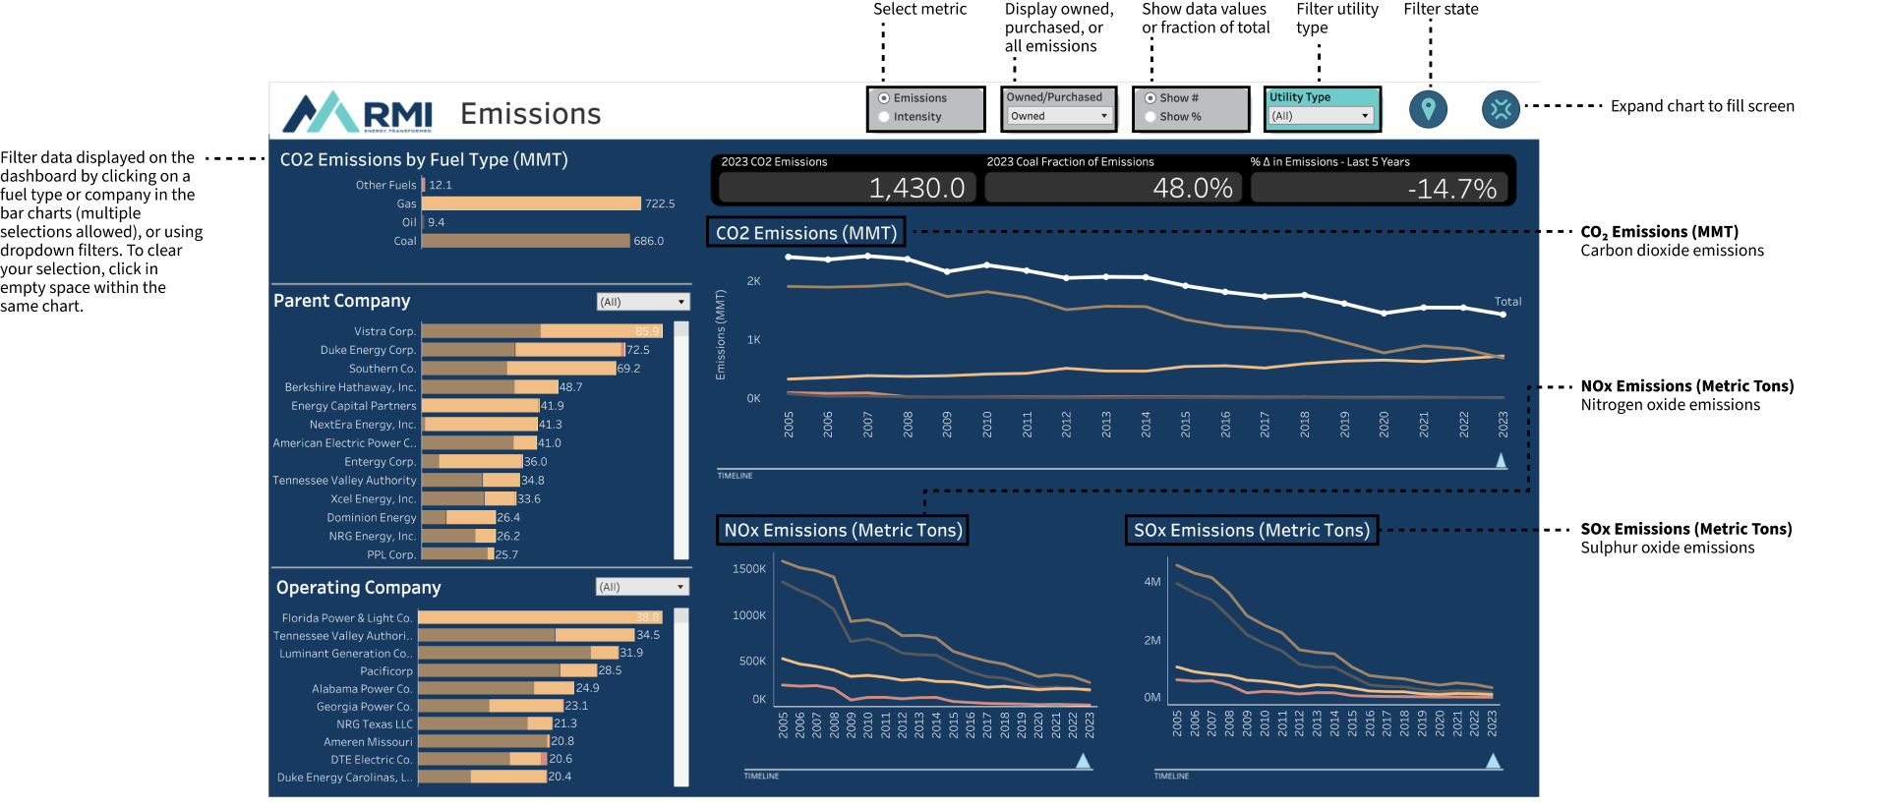The width and height of the screenshot is (1888, 809).
Task: Click the CO2 Emissions timeline slider handle
Action: [x=1501, y=461]
